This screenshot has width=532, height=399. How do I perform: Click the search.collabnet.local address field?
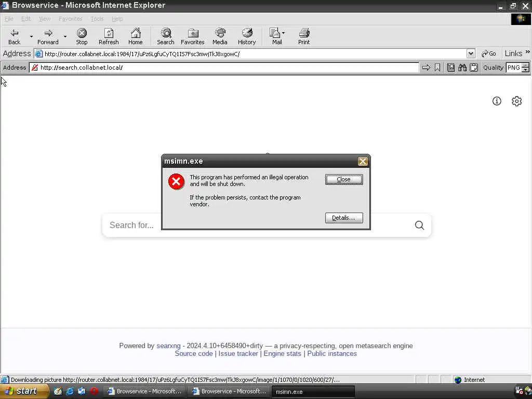tap(224, 68)
